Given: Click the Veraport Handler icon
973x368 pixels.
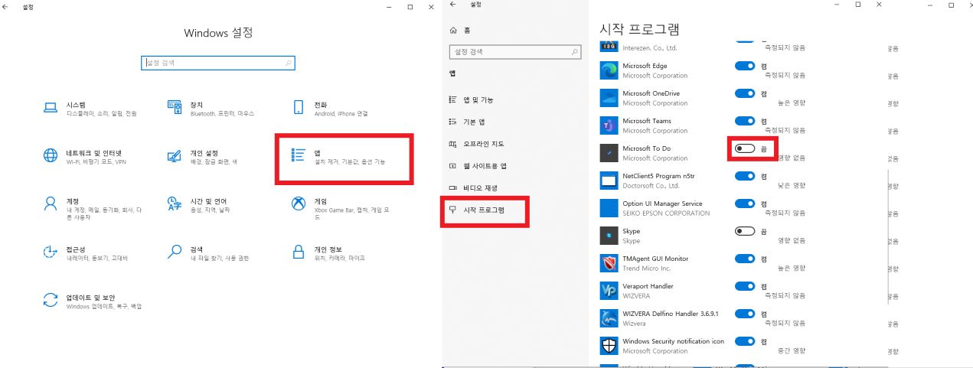Looking at the screenshot, I should click(609, 291).
